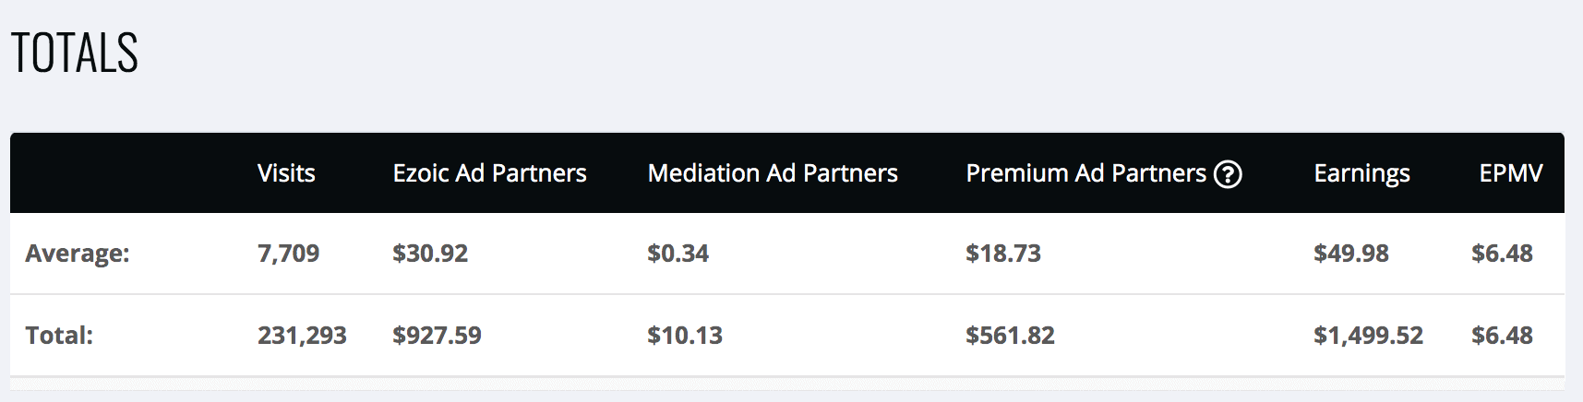Select the total earnings $1,499.52 cell
This screenshot has height=402, width=1583.
point(1368,336)
